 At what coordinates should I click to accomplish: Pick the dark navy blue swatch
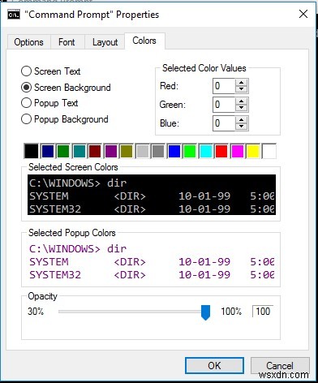coord(48,151)
